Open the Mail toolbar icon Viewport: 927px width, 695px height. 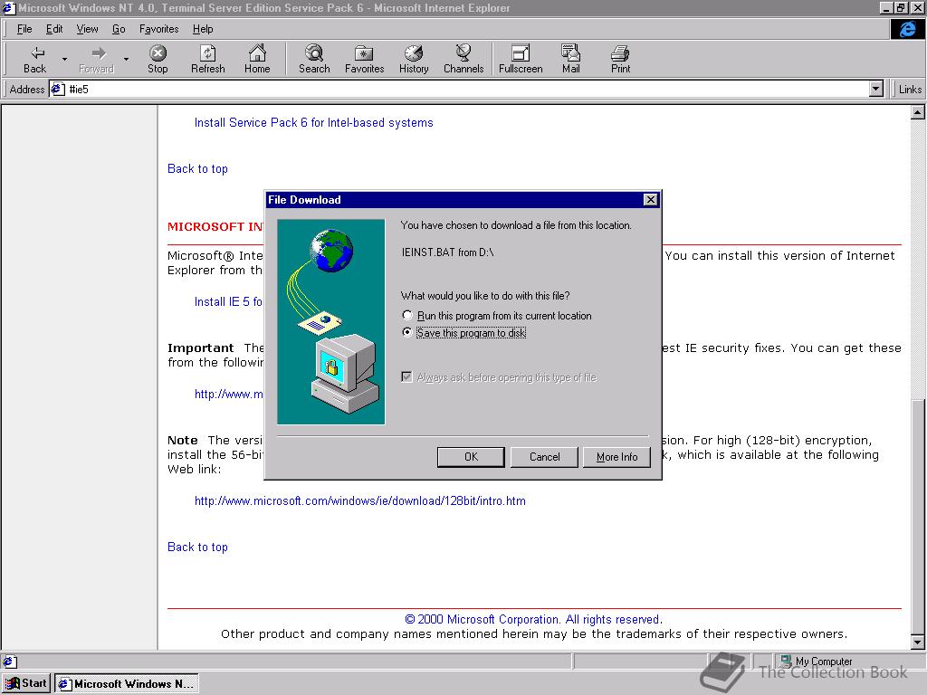tap(570, 60)
